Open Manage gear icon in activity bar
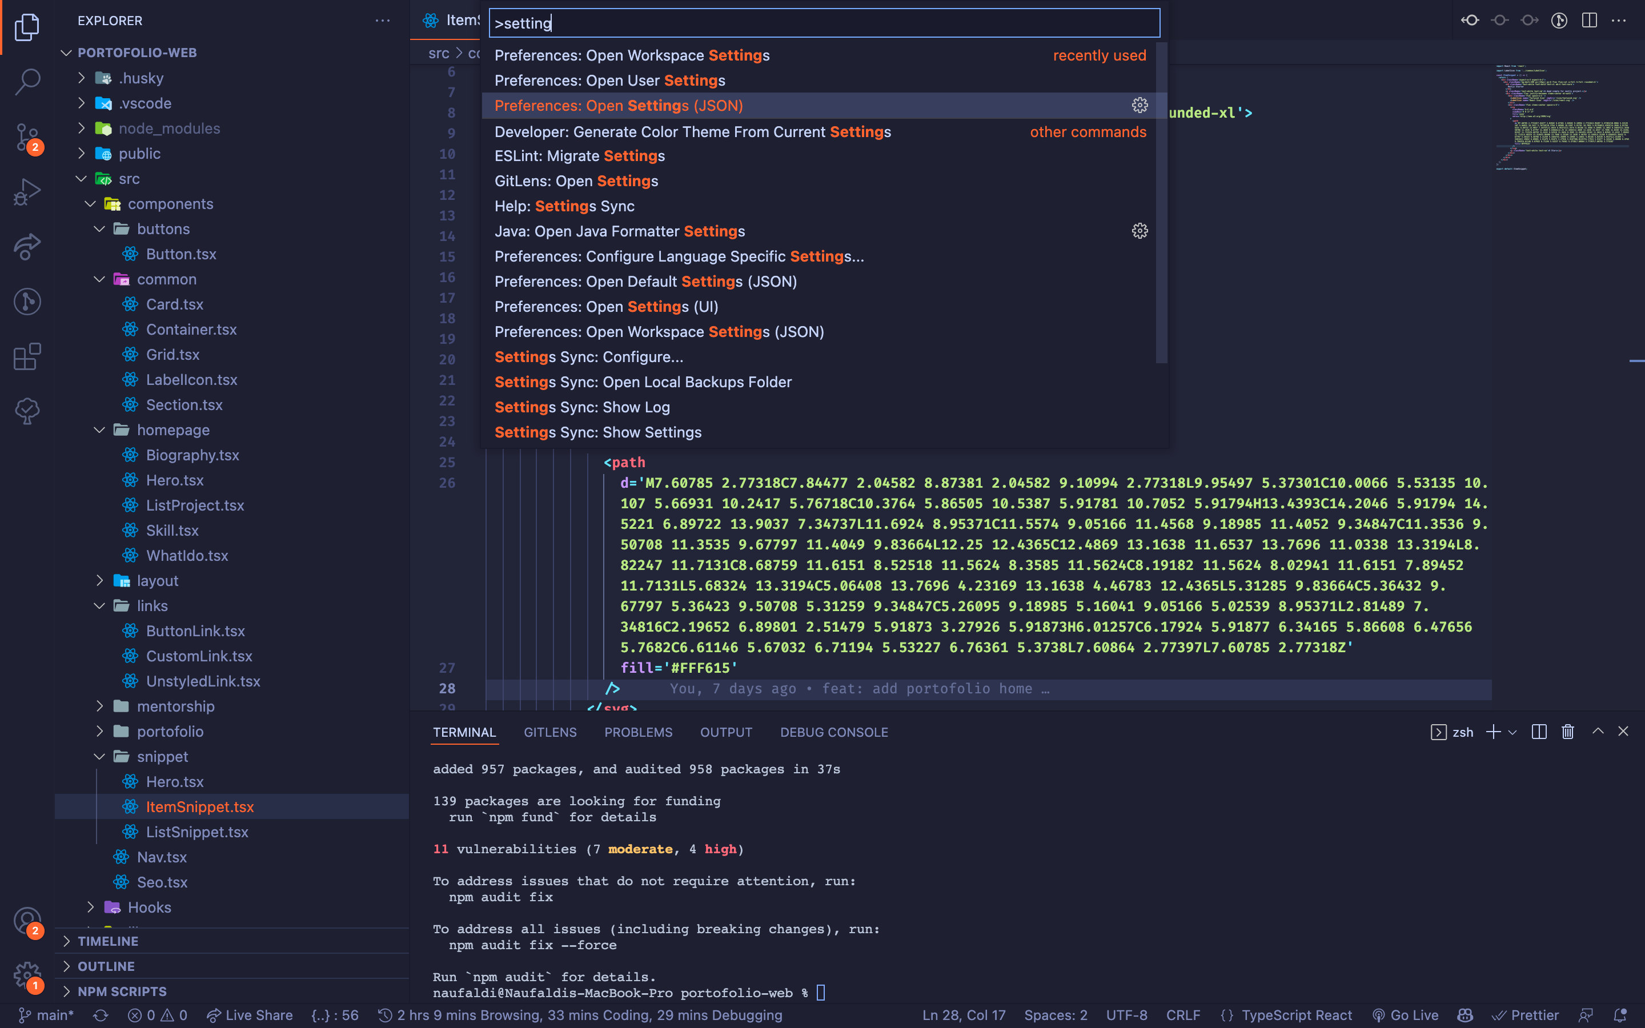This screenshot has height=1028, width=1645. point(27,977)
